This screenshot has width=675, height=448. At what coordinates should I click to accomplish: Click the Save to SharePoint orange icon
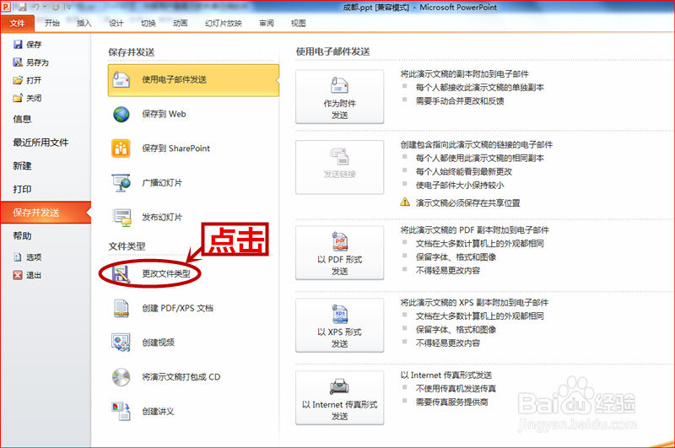coord(121,148)
